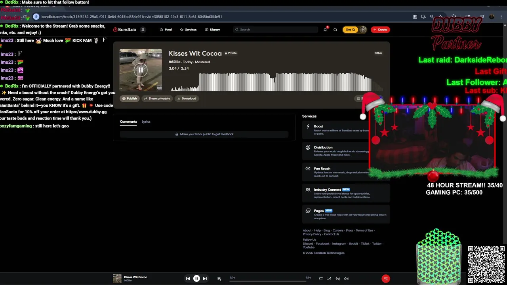Screen dimensions: 507x285
Task: Switch to the Comments tab
Action: click(x=128, y=122)
